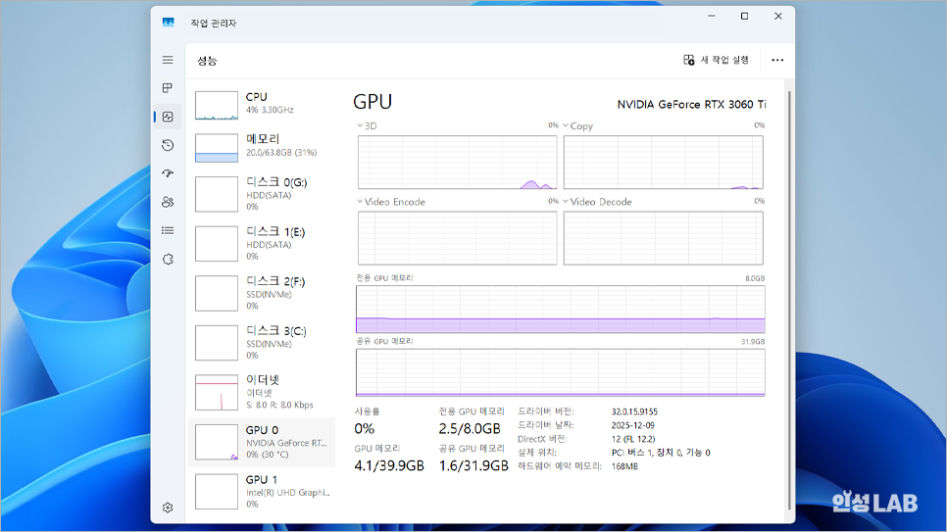Open the Details list page icon
This screenshot has height=532, width=947.
click(x=168, y=230)
